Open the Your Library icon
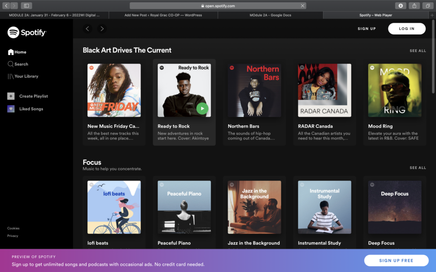This screenshot has width=436, height=272. 11,76
